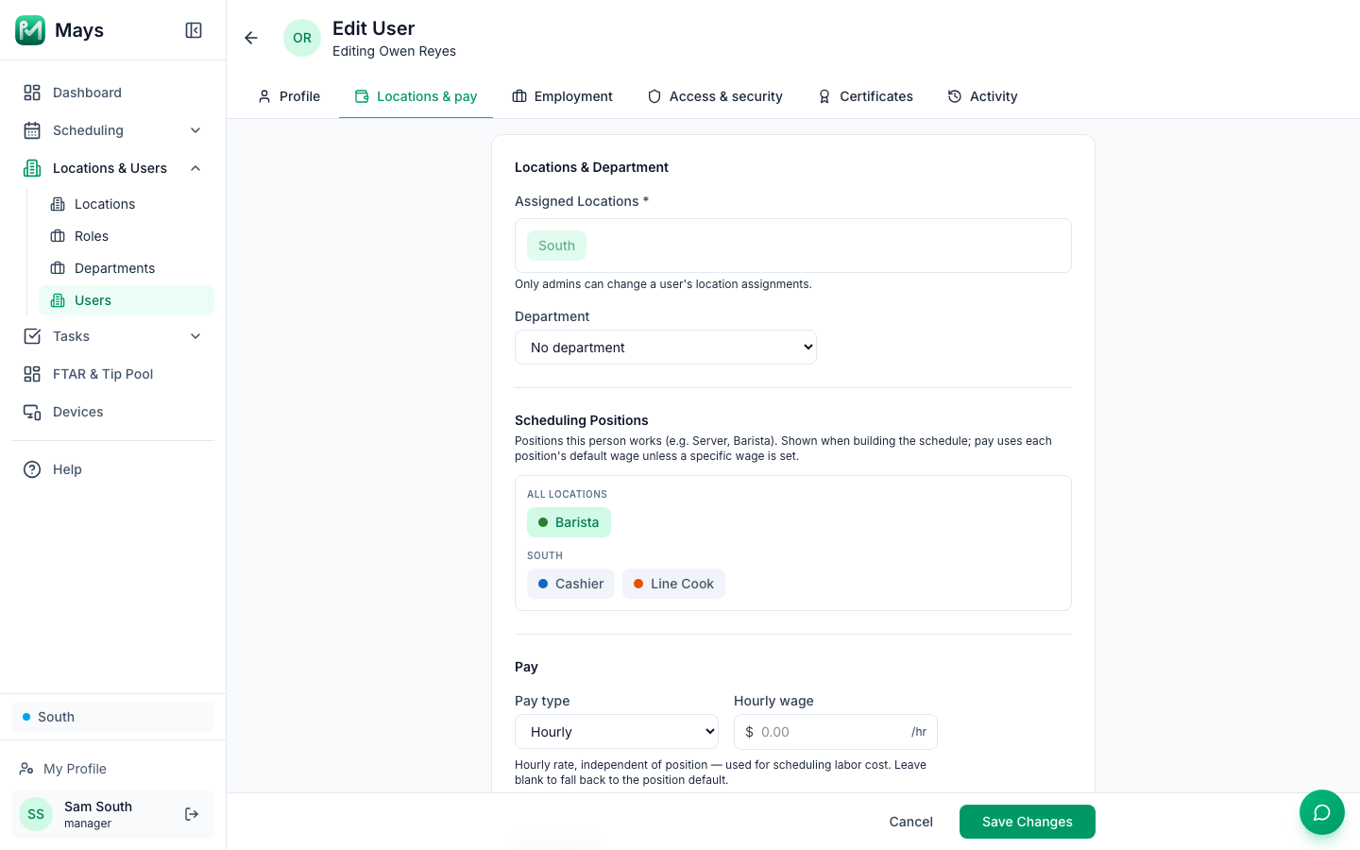This screenshot has width=1360, height=850.
Task: Click the OR user avatar
Action: pos(302,38)
